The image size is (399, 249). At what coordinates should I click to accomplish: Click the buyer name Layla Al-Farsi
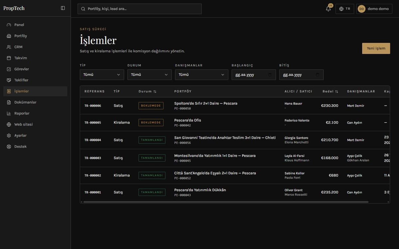pos(295,156)
